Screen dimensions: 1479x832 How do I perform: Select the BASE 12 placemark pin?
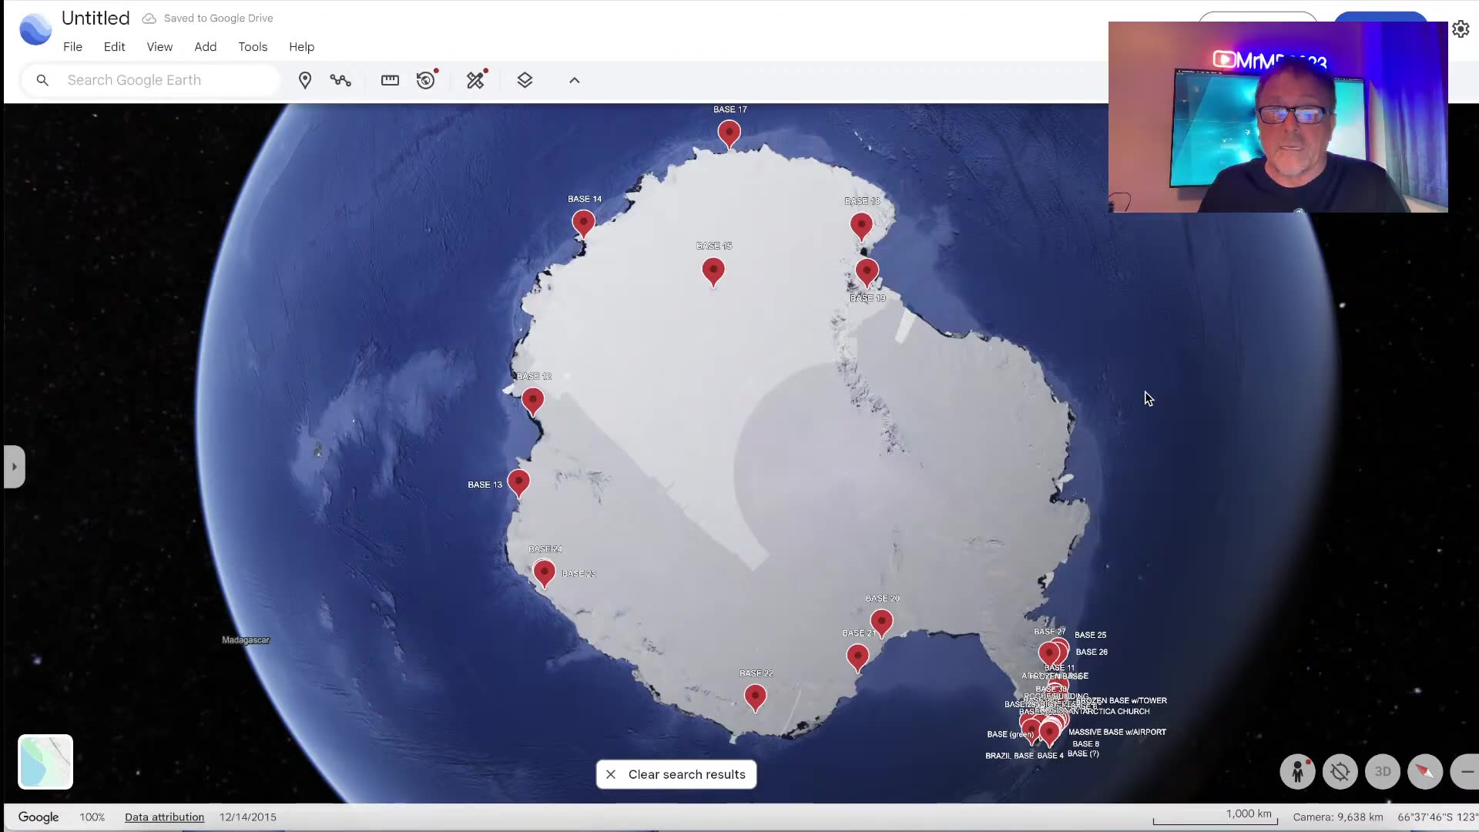532,401
